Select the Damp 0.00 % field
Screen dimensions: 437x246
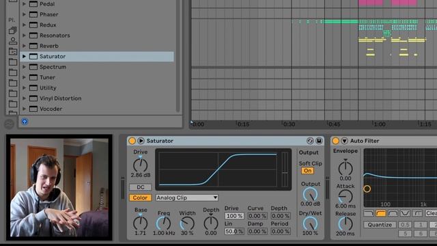pos(257,231)
